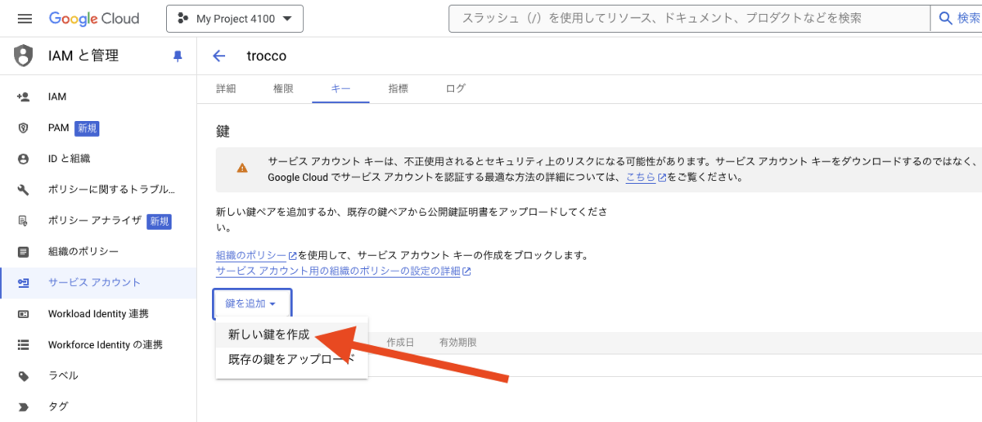Click the wrench troubleshooting icon
982x422 pixels.
pyautogui.click(x=23, y=190)
